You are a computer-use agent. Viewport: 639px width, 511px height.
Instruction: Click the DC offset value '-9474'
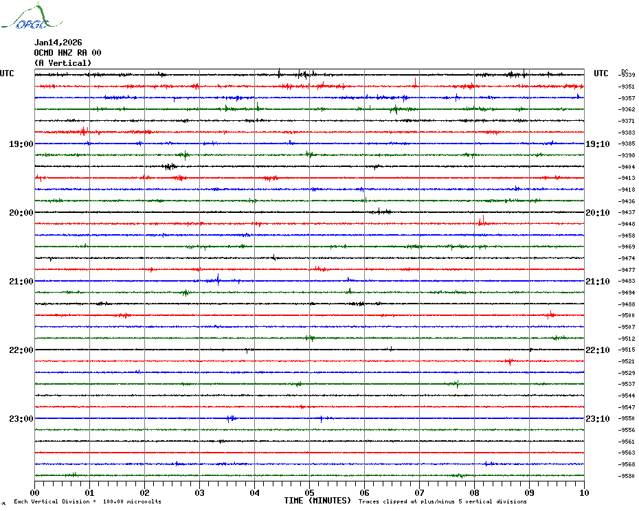point(627,258)
